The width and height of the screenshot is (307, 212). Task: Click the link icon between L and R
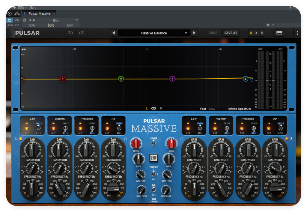(x=154, y=108)
